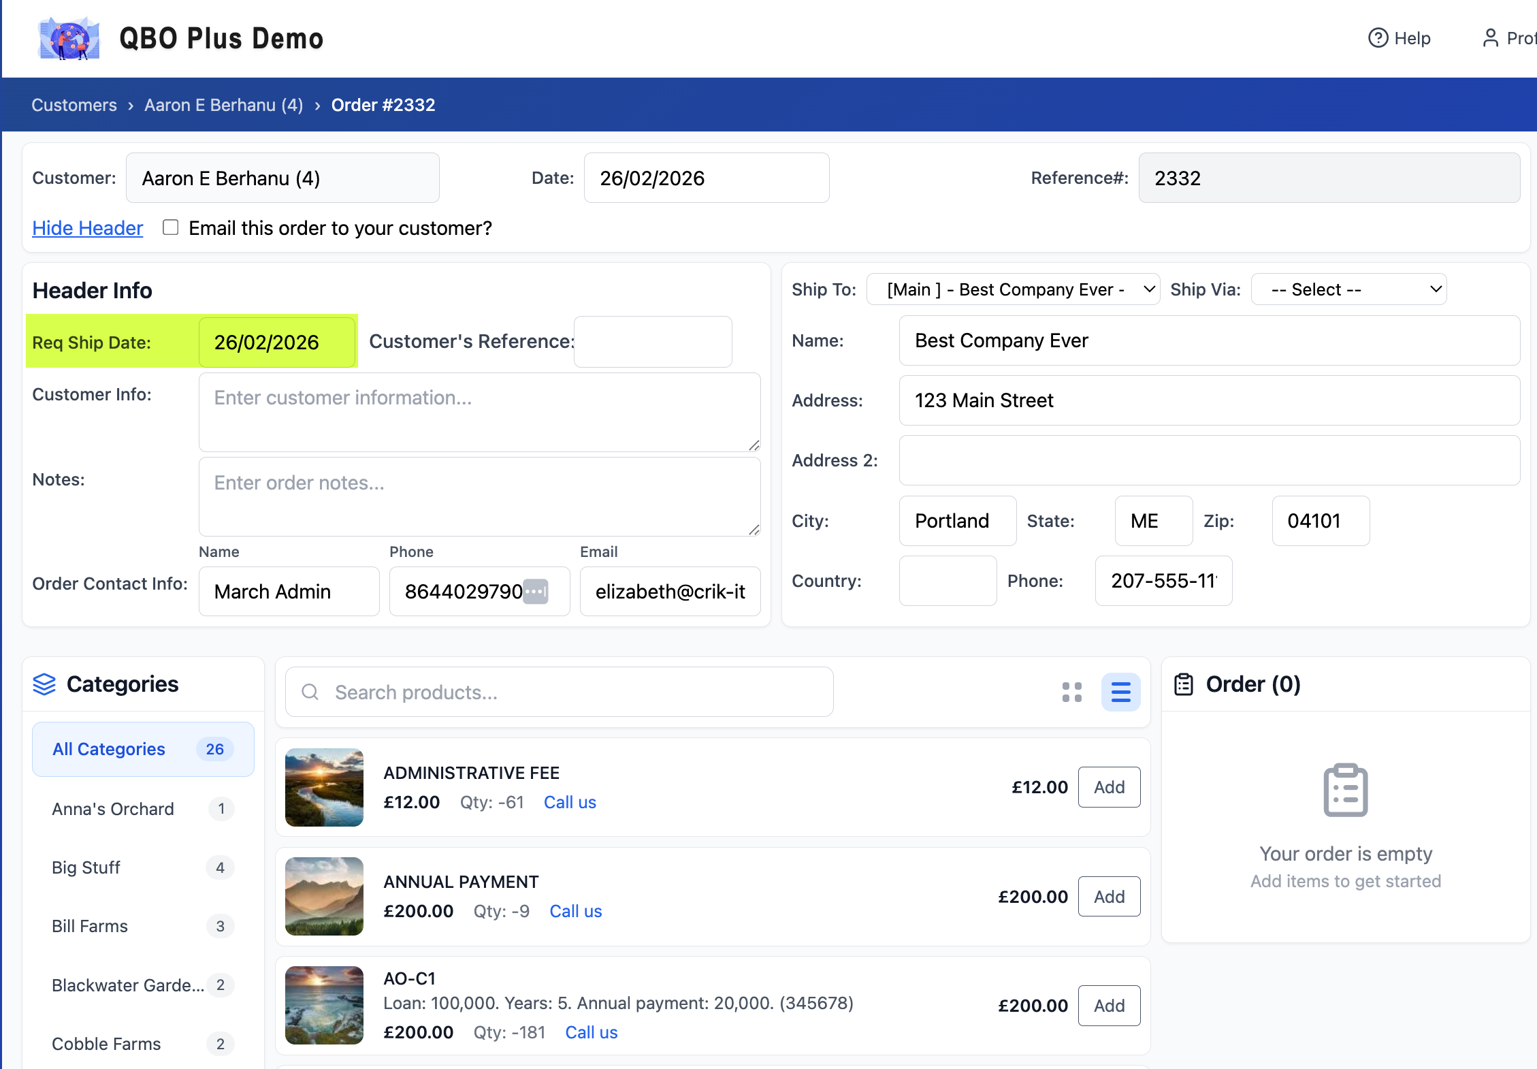Image resolution: width=1537 pixels, height=1069 pixels.
Task: Click the Hide Header link
Action: tap(88, 228)
